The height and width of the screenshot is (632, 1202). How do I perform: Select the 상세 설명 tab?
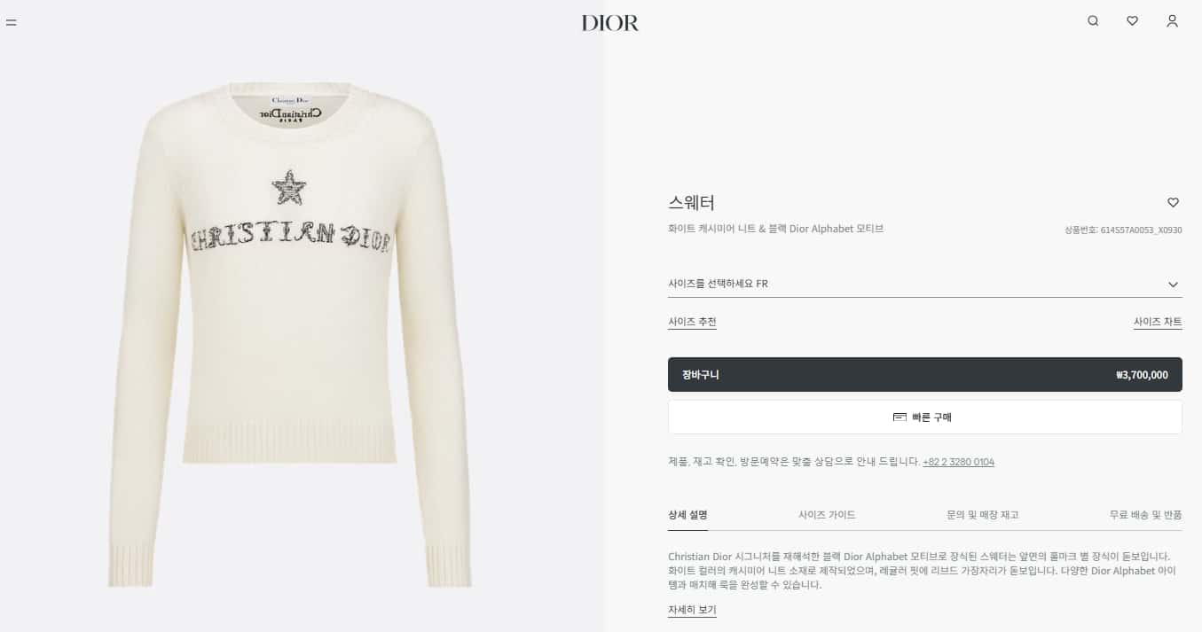point(687,515)
